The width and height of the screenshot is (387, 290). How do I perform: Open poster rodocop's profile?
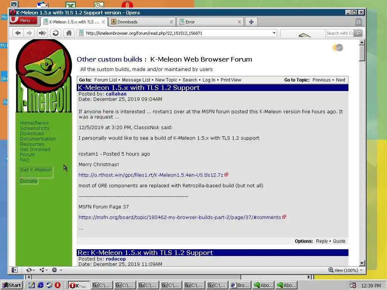tap(116, 259)
